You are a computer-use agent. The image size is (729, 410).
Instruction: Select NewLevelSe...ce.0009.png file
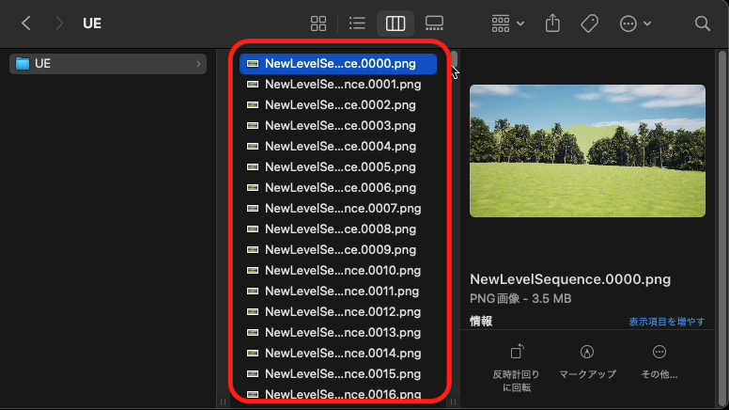(338, 250)
